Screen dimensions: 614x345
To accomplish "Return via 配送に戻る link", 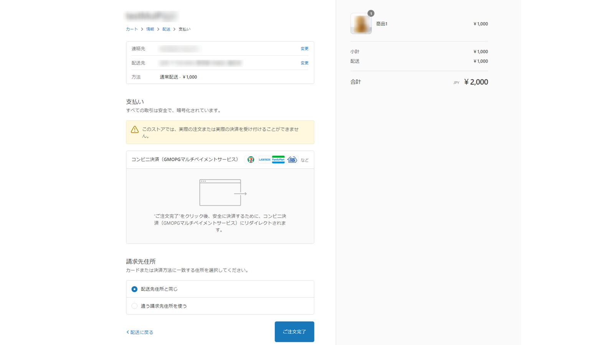I will 140,332.
